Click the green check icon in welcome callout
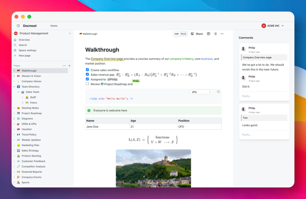 tap(89, 110)
